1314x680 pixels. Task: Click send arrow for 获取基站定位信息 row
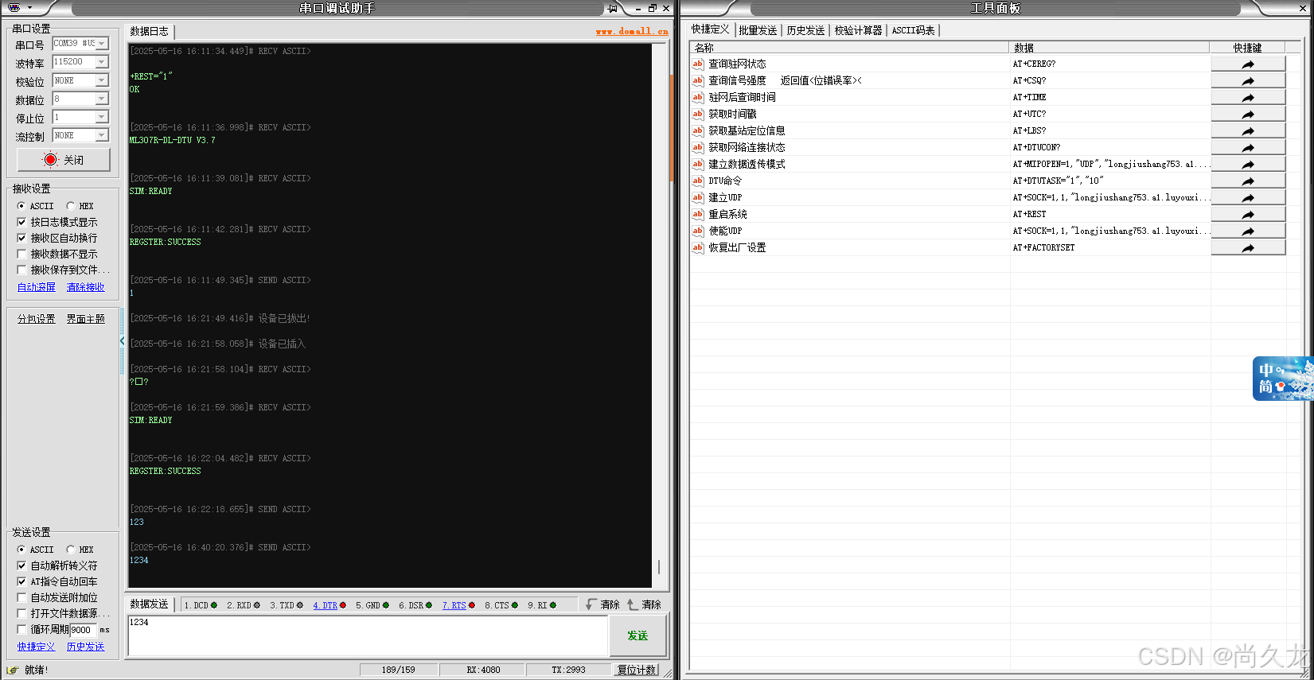[1248, 130]
